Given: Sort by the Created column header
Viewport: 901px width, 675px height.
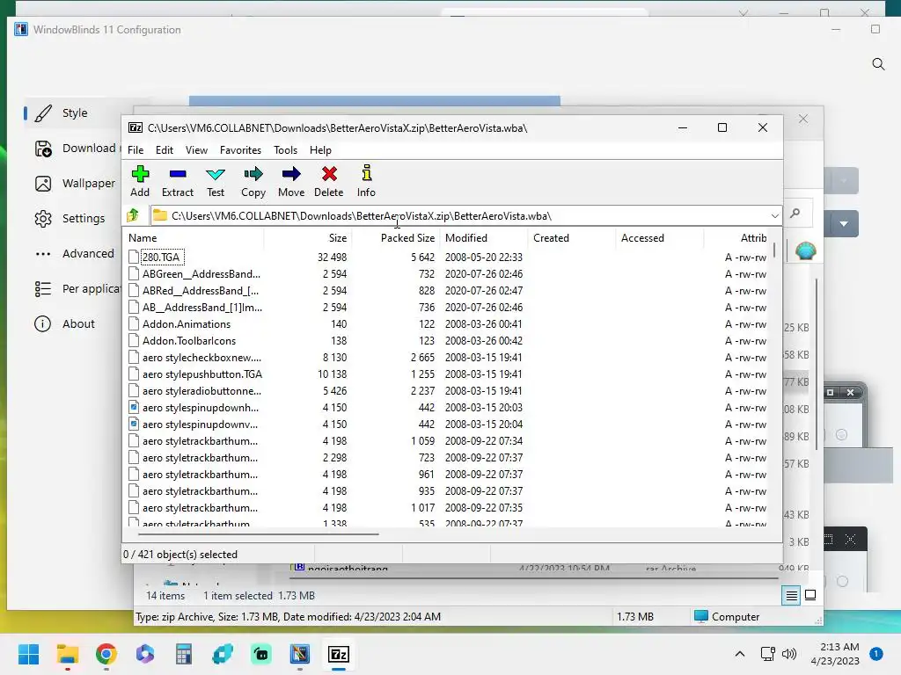Looking at the screenshot, I should [x=572, y=237].
